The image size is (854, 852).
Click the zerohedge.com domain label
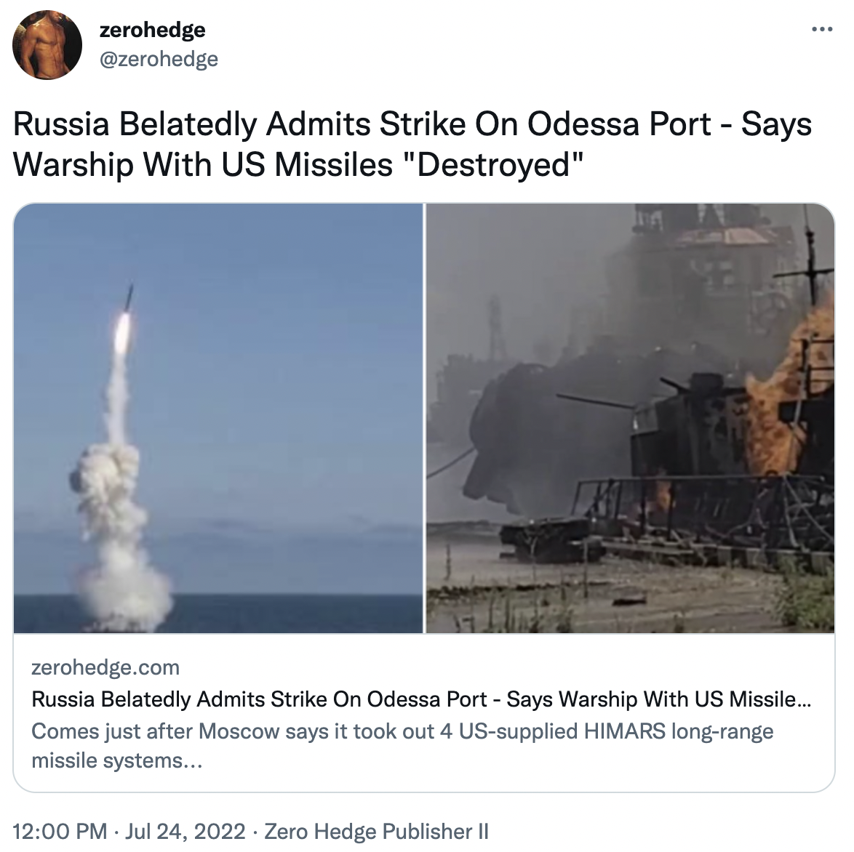click(x=105, y=667)
